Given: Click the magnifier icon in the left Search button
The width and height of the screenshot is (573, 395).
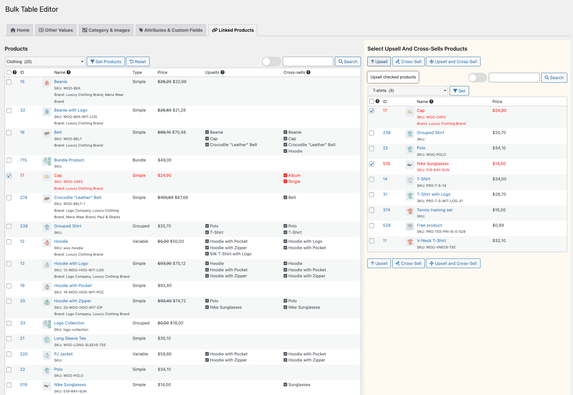Looking at the screenshot, I should pos(341,61).
